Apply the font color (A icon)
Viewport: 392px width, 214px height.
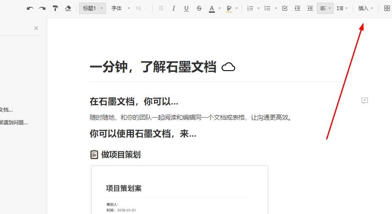tap(212, 9)
